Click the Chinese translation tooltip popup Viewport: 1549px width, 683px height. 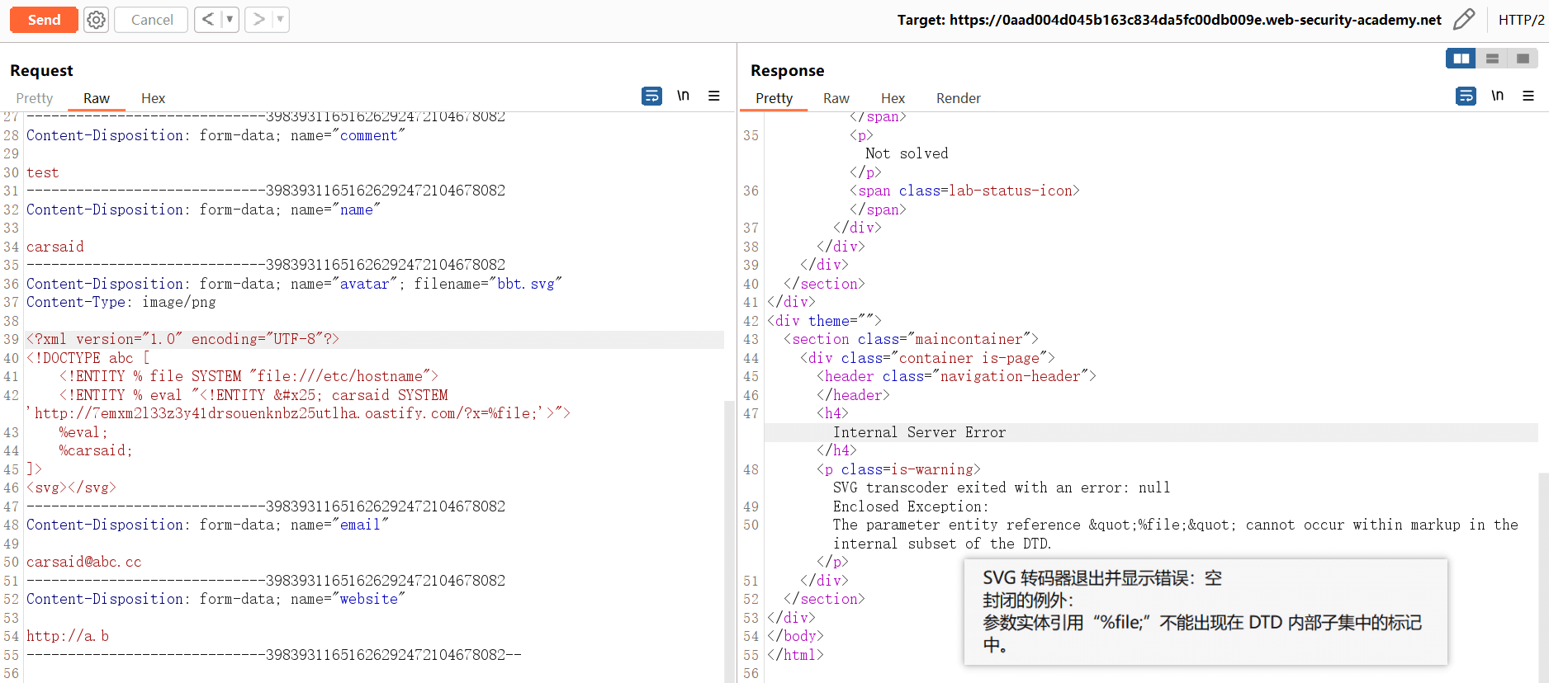[1206, 611]
